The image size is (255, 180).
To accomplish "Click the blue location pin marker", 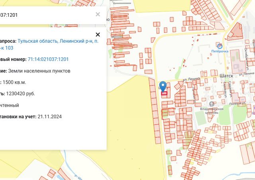I will (x=163, y=87).
